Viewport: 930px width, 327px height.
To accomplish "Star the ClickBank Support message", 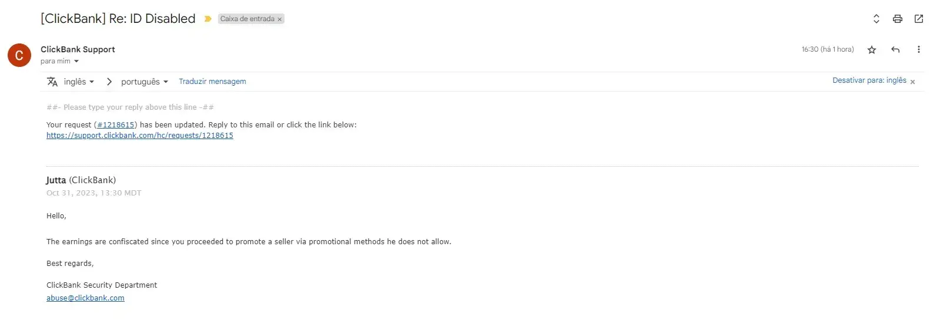I will (x=872, y=50).
